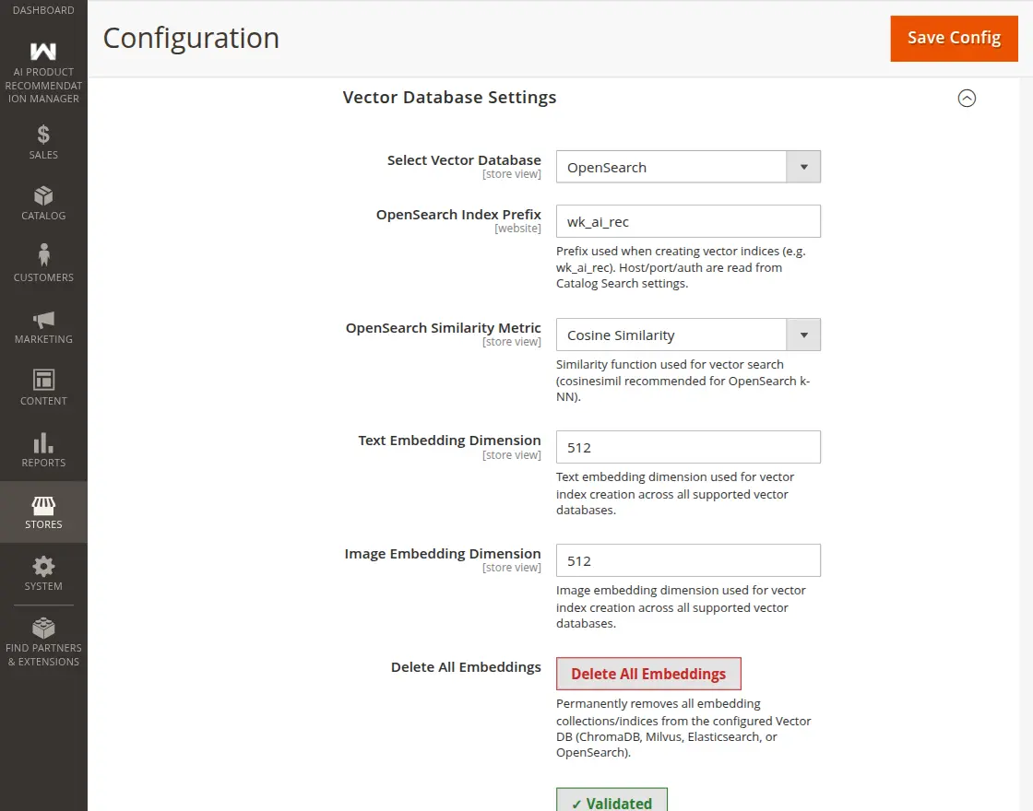Screen dimensions: 1033x811
Task: Click the green Validated button
Action: (x=611, y=801)
